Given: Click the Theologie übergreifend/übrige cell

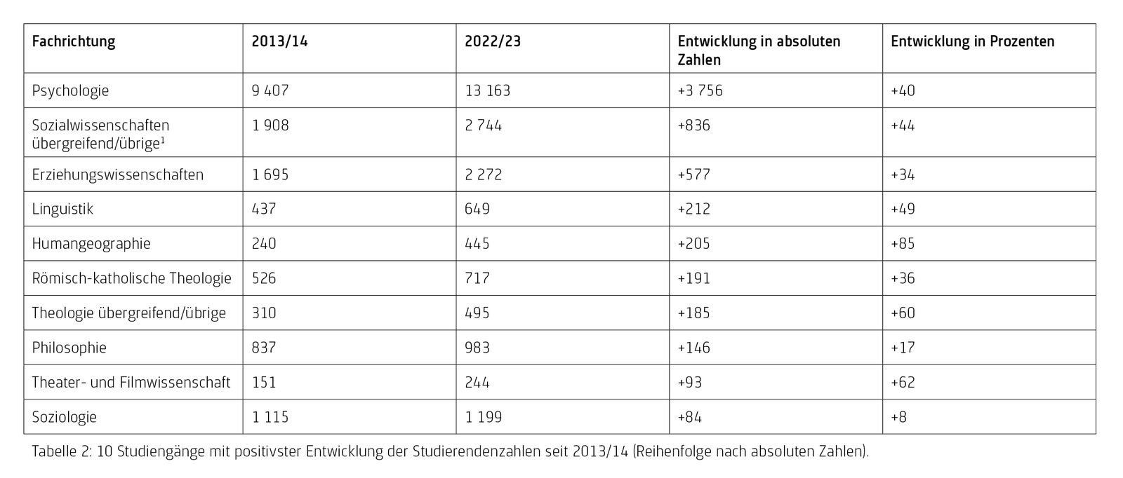Looking at the screenshot, I should pos(128,313).
